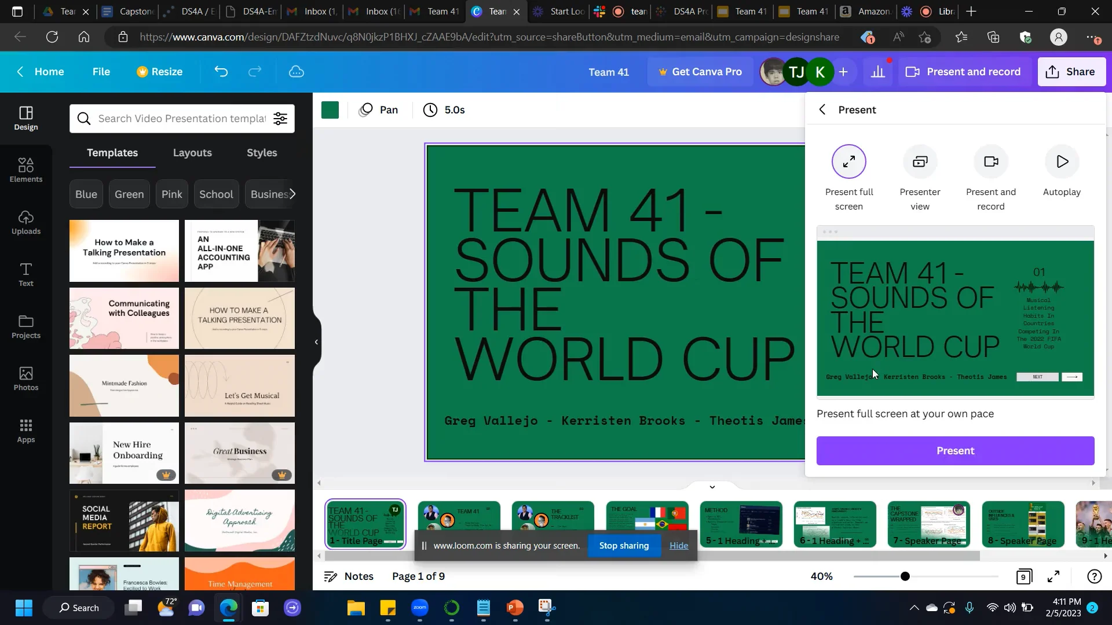Open the green background color swatch
This screenshot has height=625, width=1112.
(x=330, y=110)
